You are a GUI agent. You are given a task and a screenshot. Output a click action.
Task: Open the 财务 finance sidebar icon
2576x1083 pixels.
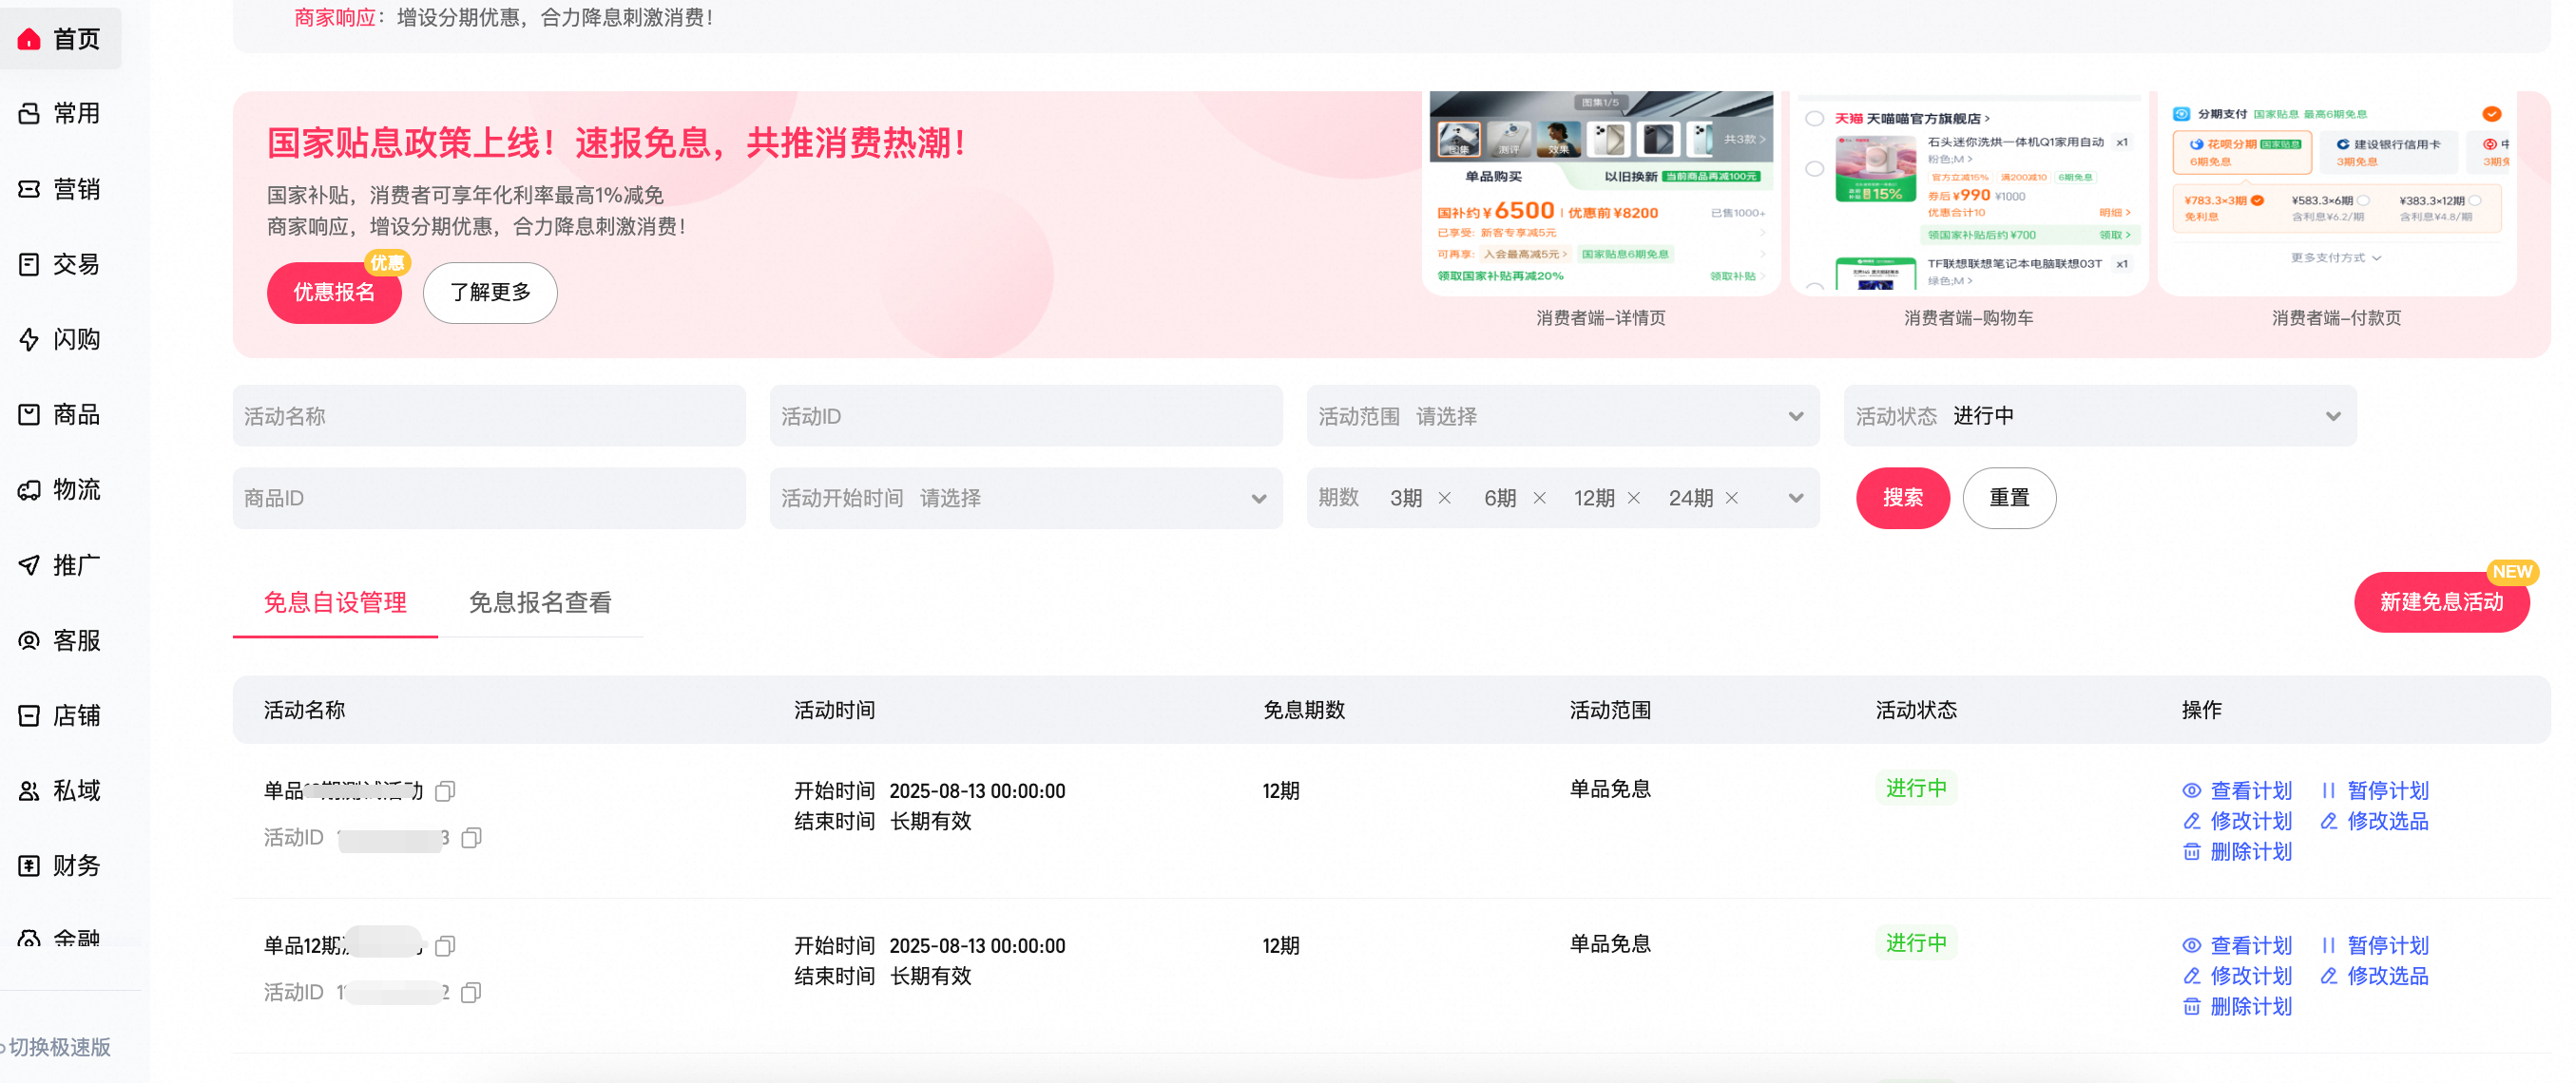(x=29, y=865)
